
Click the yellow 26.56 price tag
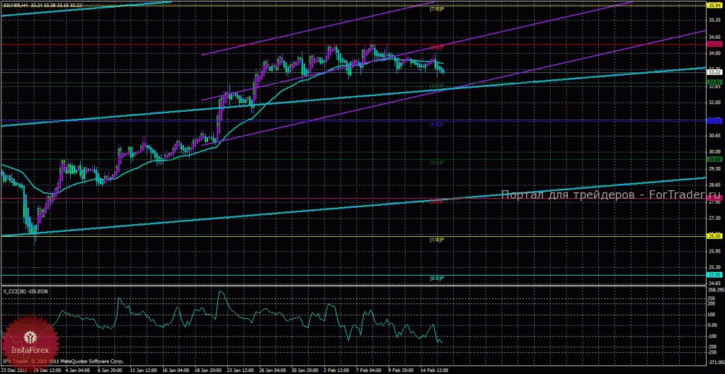pos(715,236)
